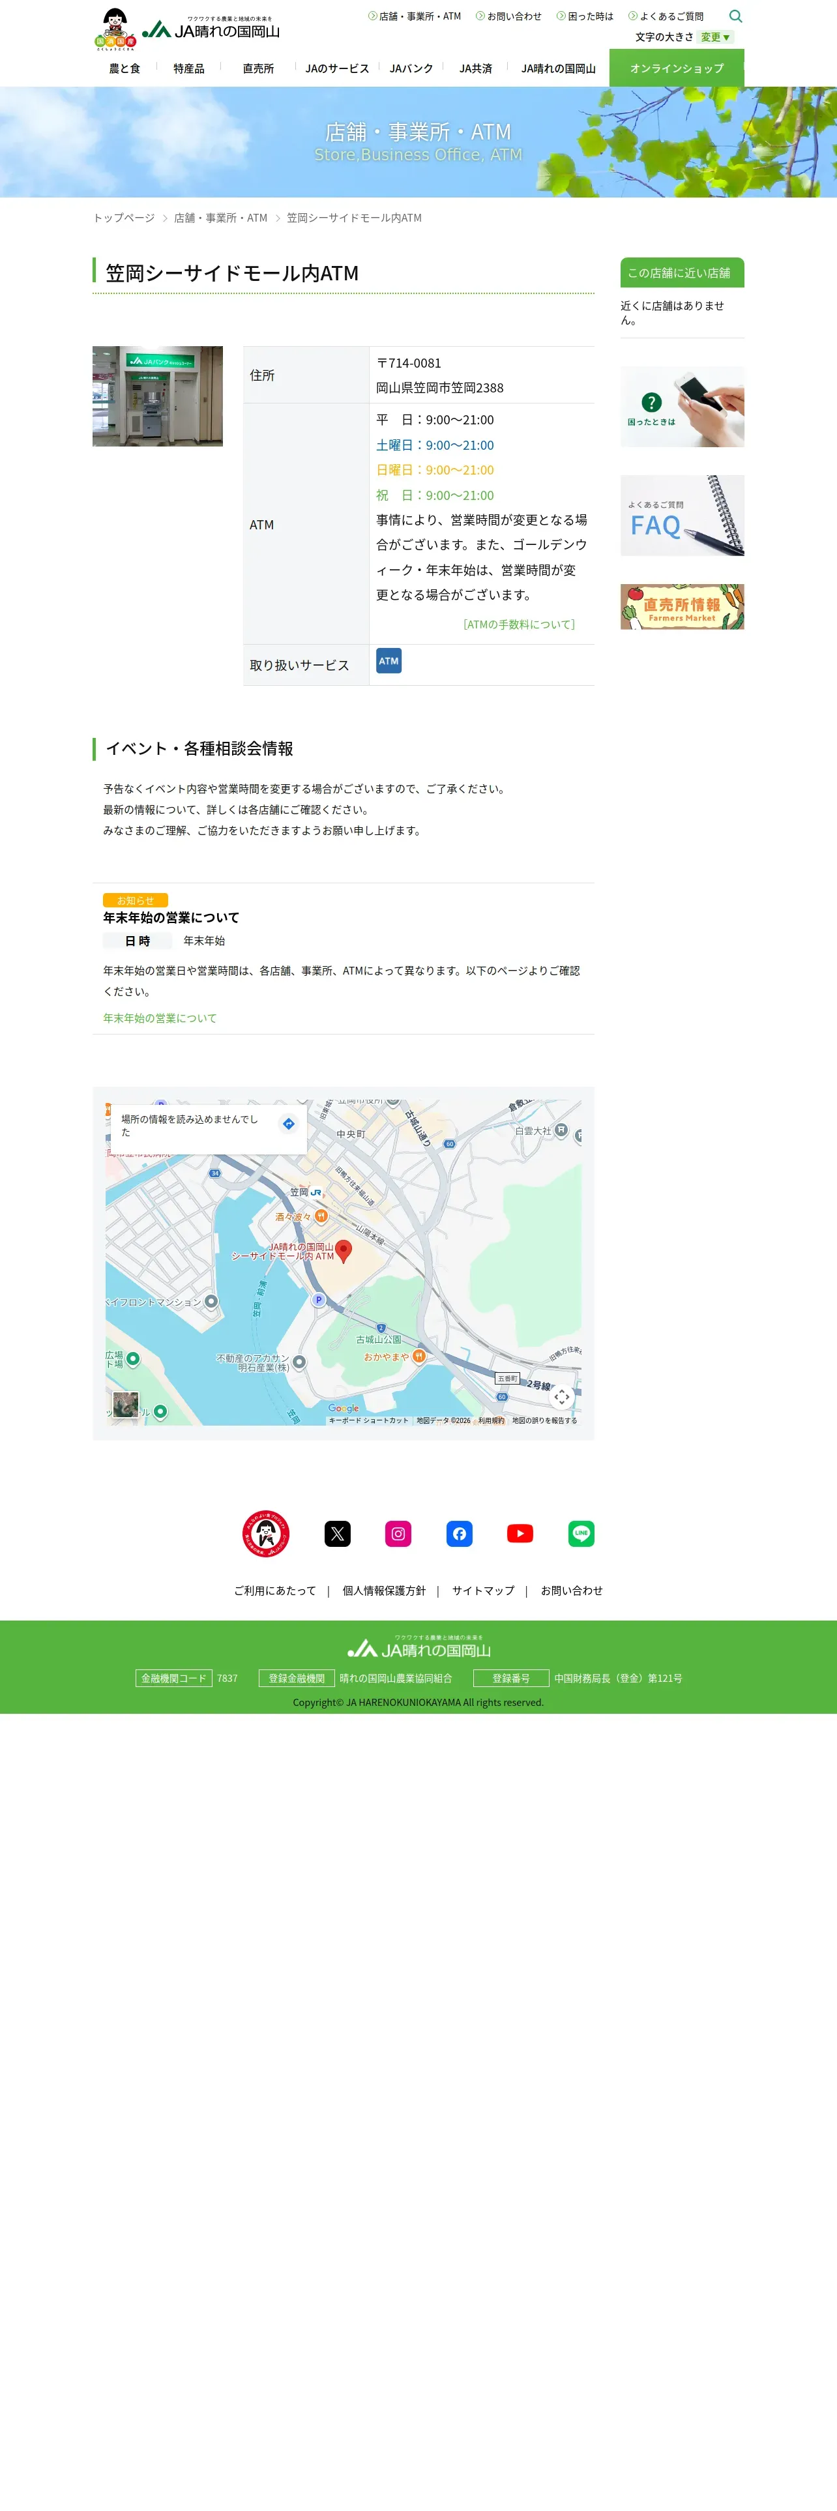Open the 直売所情報 Farmers Market banner

tap(682, 606)
